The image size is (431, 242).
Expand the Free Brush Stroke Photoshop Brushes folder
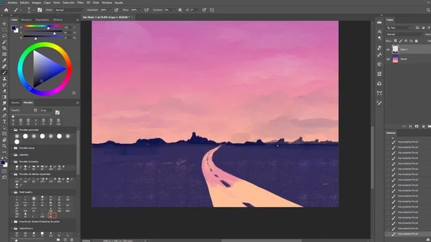(x=12, y=221)
